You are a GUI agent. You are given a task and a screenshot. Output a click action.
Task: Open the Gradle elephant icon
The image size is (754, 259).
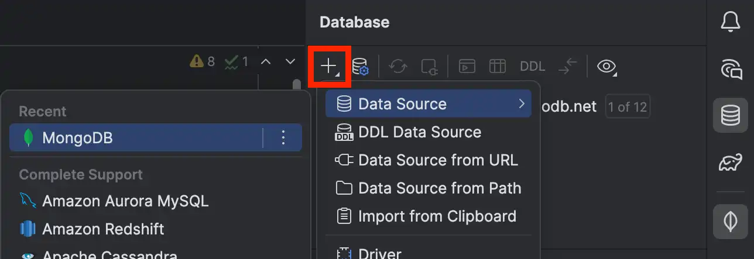(730, 163)
